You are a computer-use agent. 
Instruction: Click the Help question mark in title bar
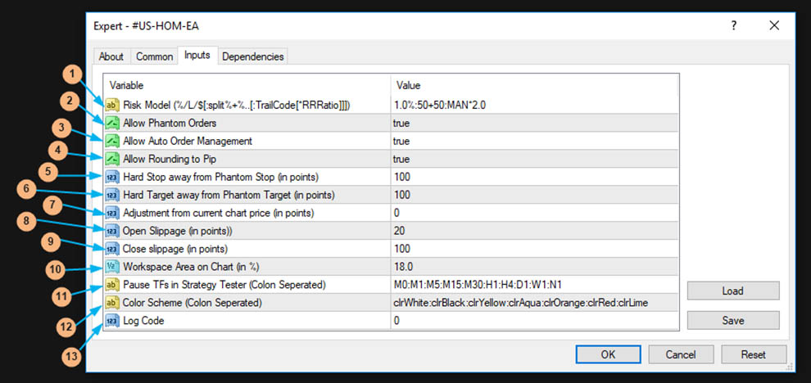pos(734,26)
